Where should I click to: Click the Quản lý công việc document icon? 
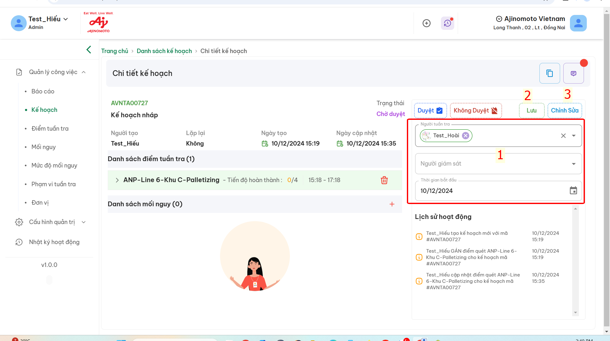19,72
